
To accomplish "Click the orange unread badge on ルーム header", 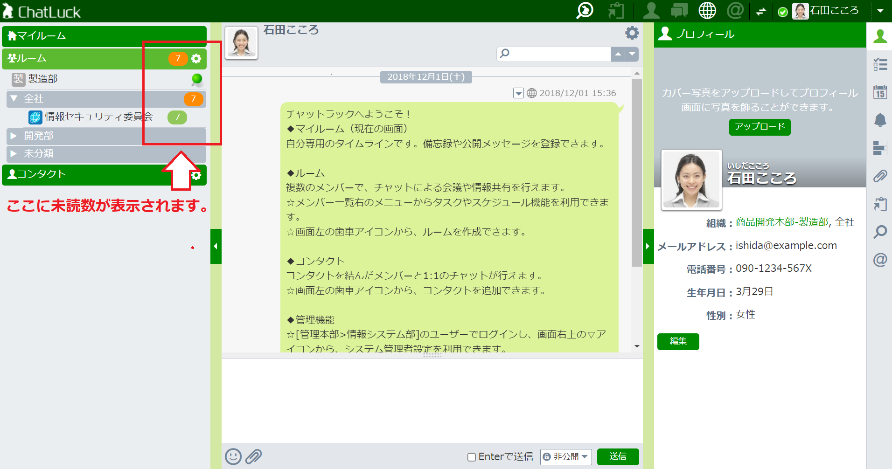I will pyautogui.click(x=178, y=59).
